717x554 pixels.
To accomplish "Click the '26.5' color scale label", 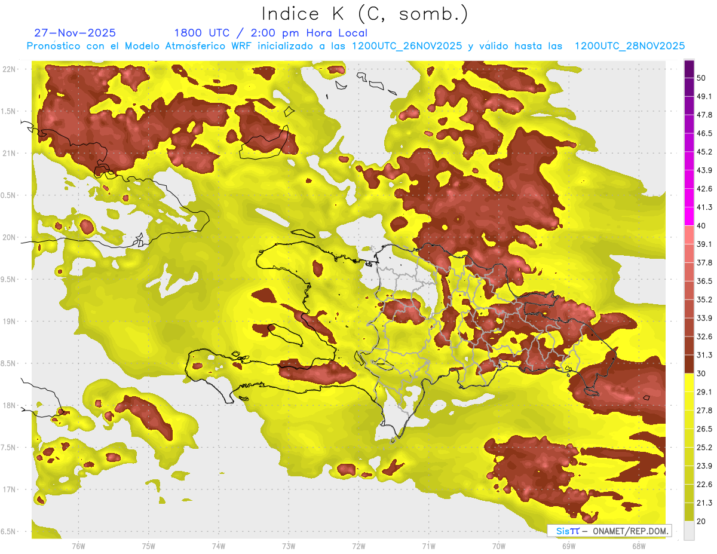I will tap(704, 428).
